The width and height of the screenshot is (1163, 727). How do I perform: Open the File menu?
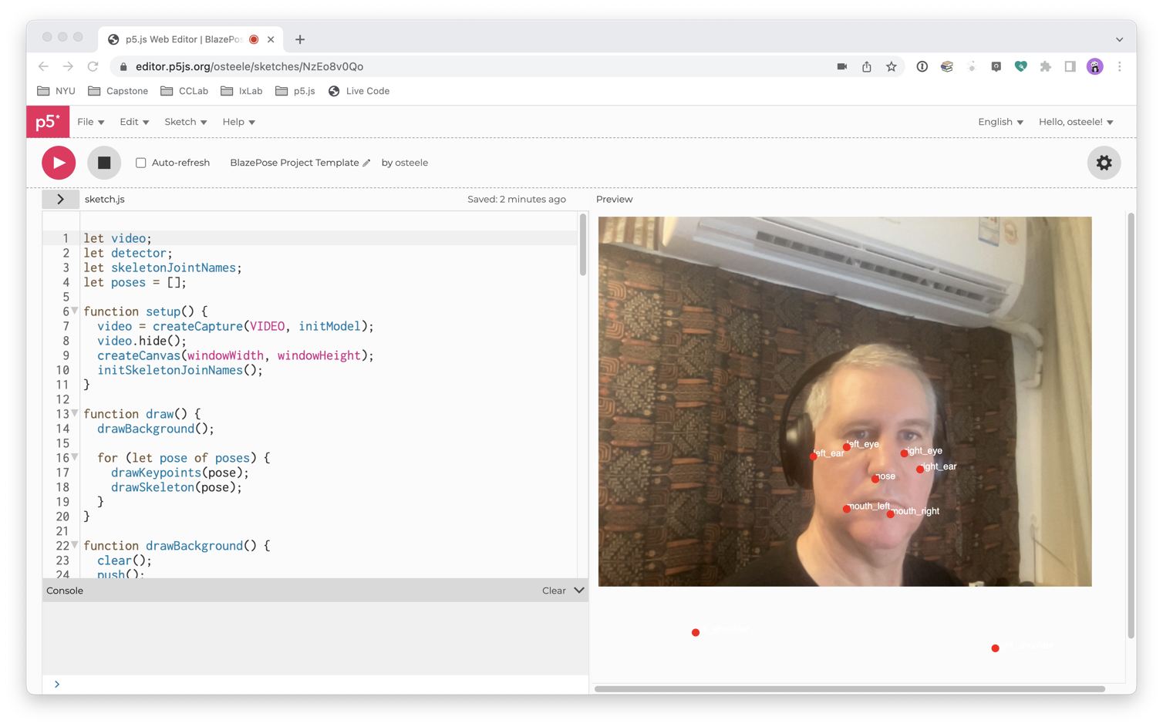90,122
